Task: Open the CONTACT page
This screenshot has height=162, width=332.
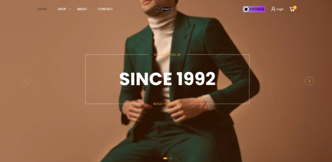Action: pyautogui.click(x=105, y=9)
